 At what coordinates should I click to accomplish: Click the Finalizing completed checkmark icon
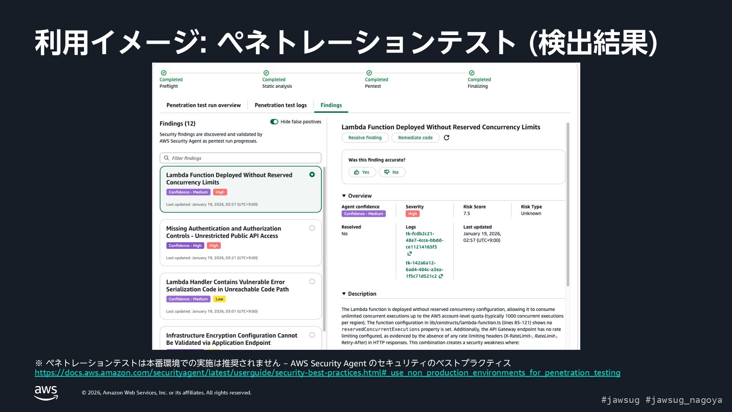tap(472, 73)
